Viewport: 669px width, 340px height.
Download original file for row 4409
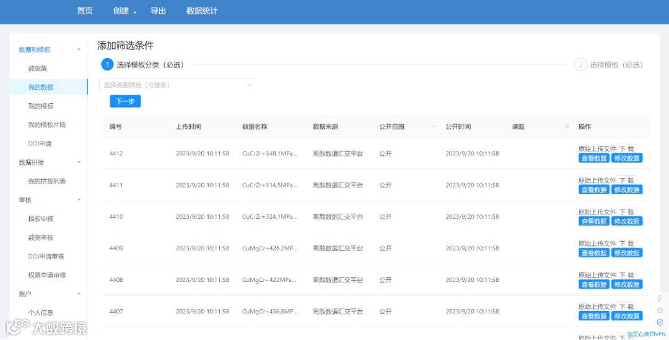[x=627, y=244]
